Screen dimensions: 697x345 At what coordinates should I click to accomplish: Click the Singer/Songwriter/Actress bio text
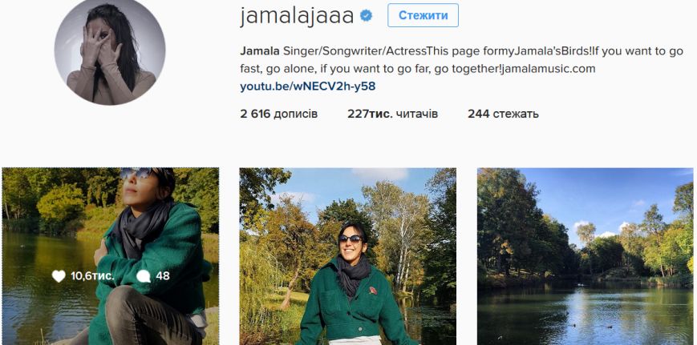(x=355, y=51)
